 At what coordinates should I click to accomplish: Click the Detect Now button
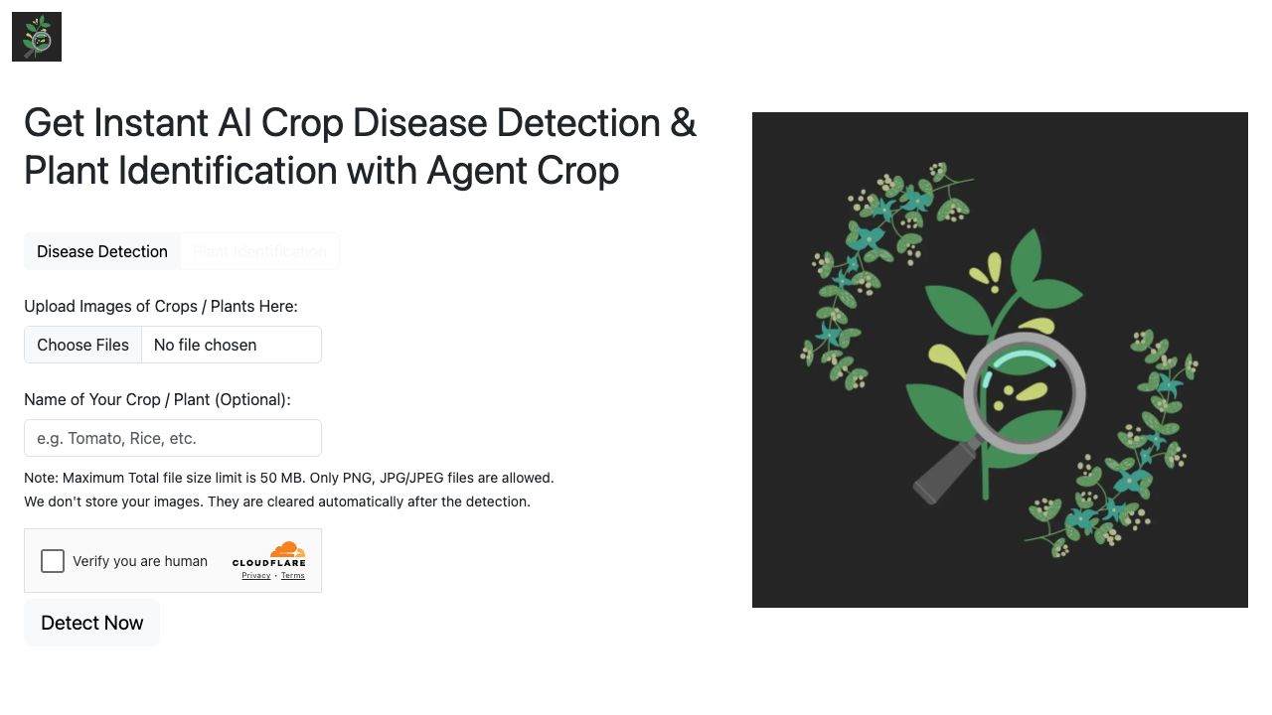click(91, 623)
